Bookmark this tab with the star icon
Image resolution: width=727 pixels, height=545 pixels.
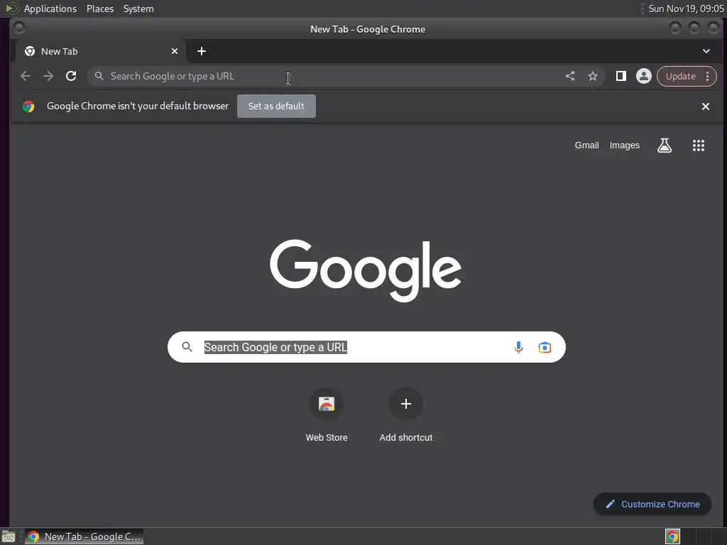593,76
